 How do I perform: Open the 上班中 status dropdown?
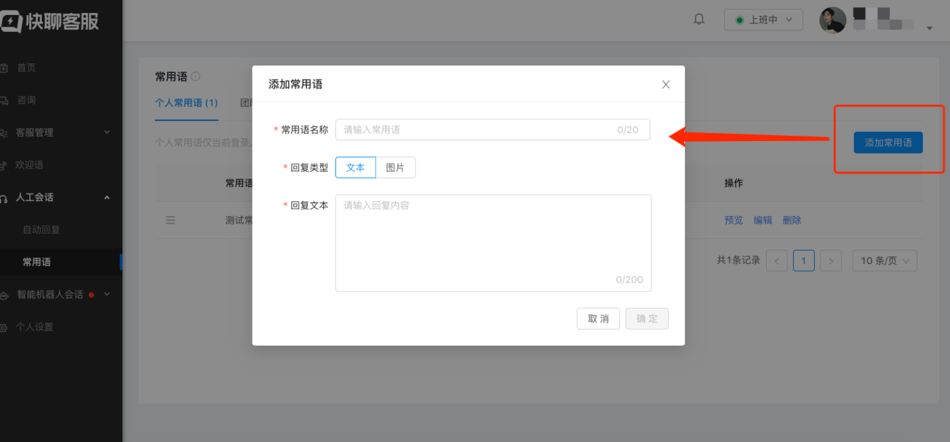(x=763, y=19)
